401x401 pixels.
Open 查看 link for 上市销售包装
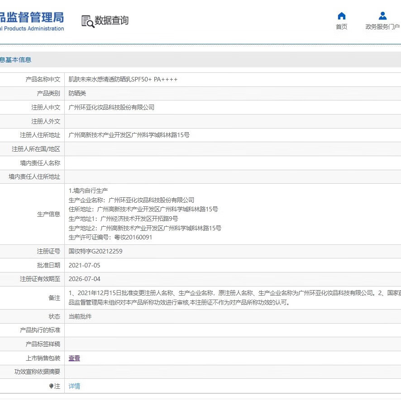(74, 358)
